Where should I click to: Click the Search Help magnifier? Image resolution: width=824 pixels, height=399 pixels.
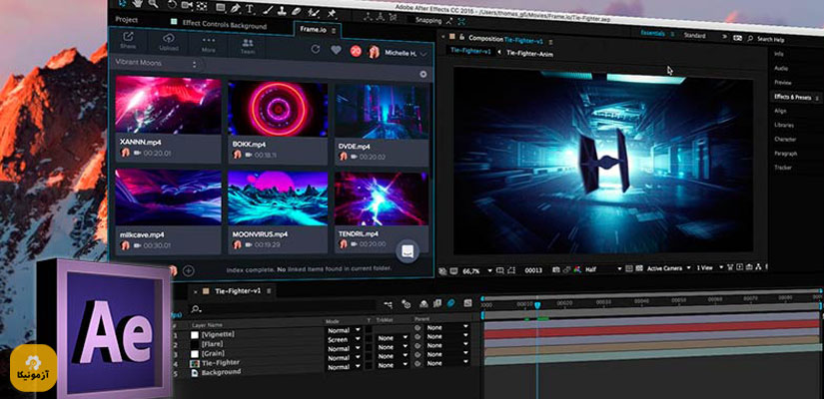(x=750, y=39)
